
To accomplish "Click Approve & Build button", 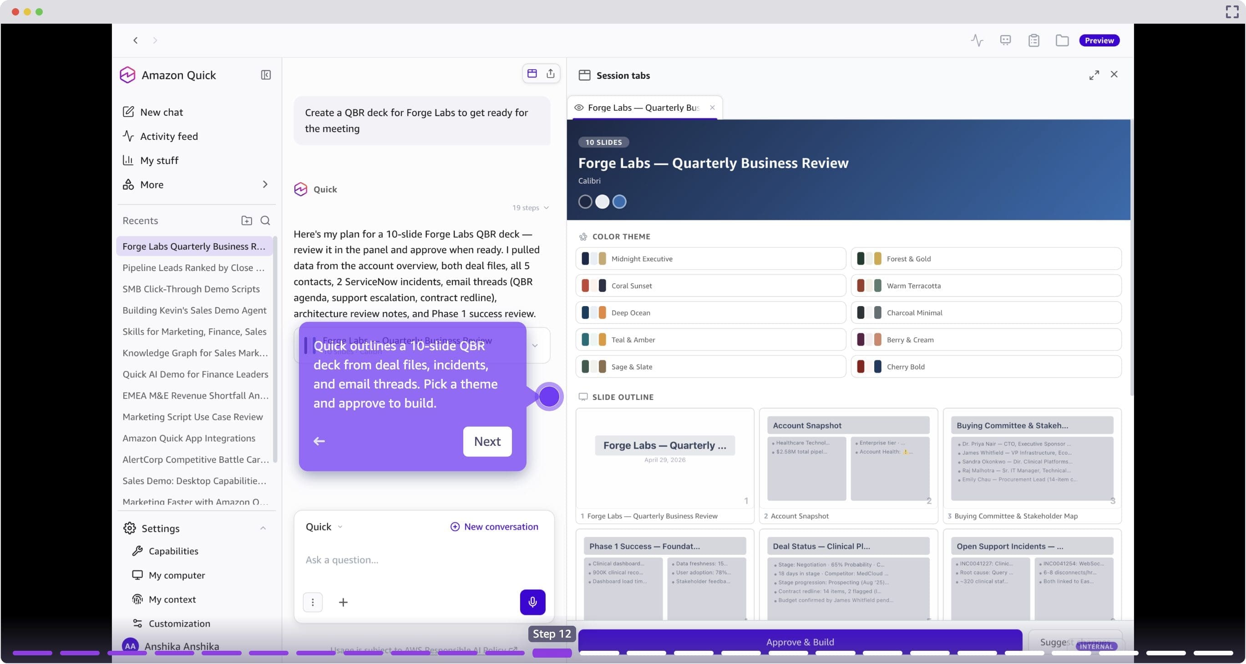I will click(x=800, y=641).
